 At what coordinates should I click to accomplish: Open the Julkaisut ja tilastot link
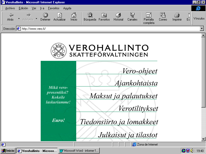pos(128,135)
